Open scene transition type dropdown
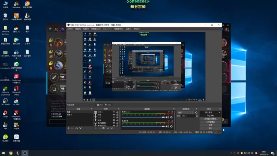277x156 pixels. pos(186,112)
